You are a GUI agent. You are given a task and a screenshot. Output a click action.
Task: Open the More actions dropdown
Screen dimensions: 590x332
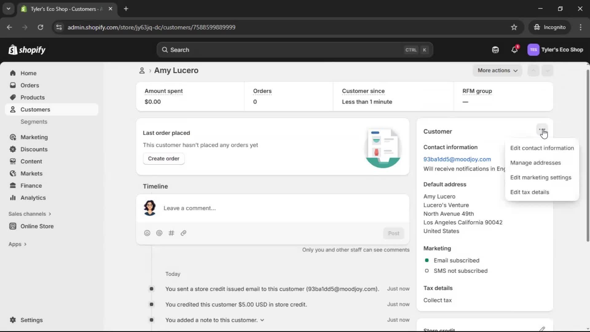click(497, 70)
